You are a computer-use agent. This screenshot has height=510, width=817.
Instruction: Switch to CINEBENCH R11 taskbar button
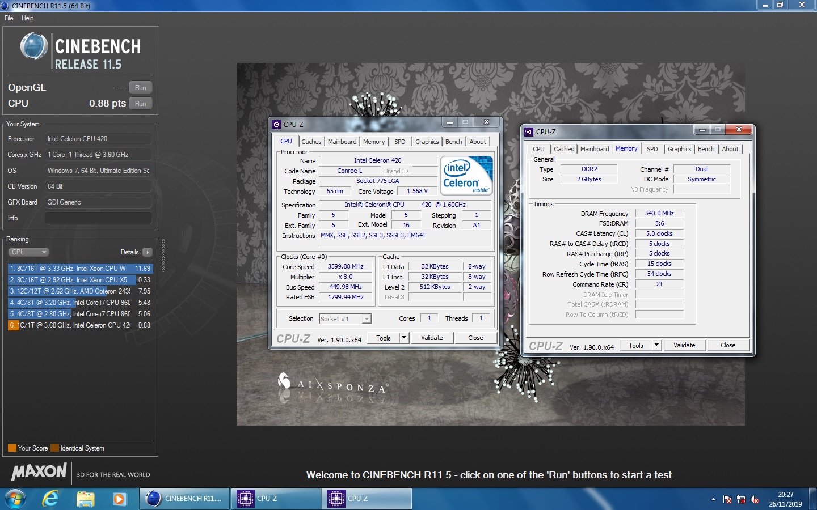(184, 499)
